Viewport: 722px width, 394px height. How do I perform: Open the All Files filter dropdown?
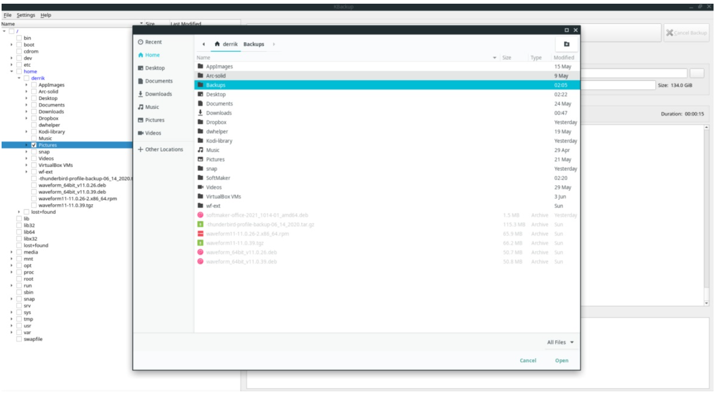560,342
